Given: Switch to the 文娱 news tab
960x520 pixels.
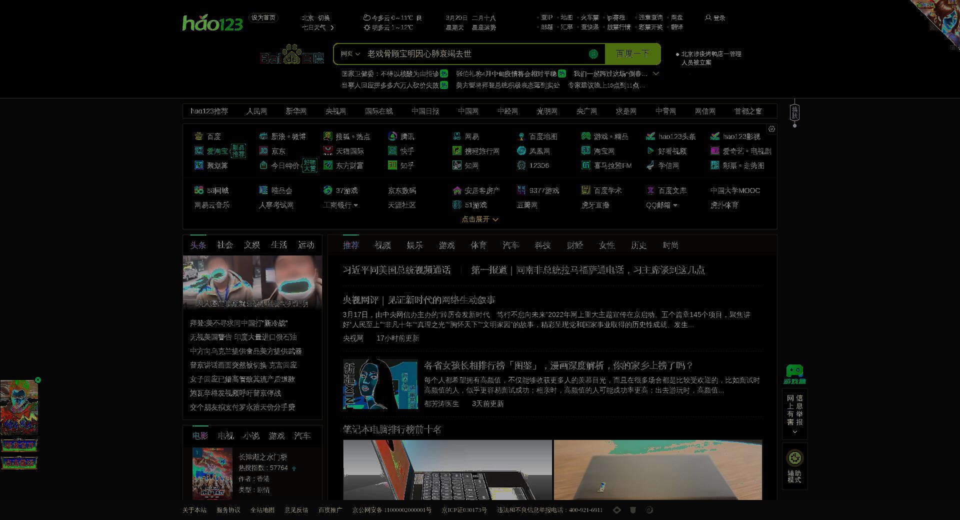Looking at the screenshot, I should (x=252, y=245).
